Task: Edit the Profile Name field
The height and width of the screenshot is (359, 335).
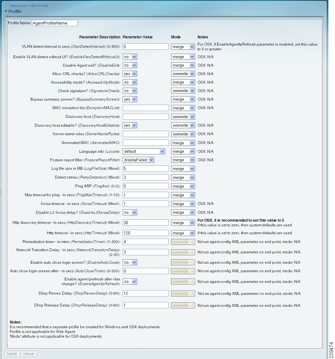Action: click(x=54, y=23)
